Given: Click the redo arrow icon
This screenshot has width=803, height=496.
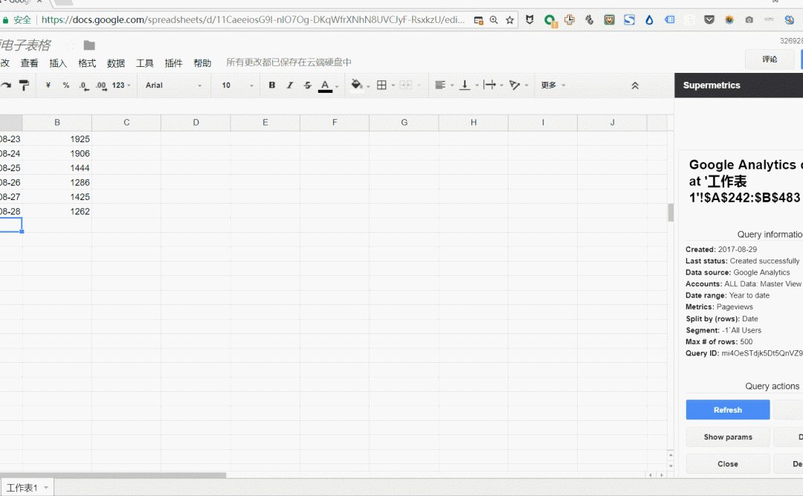Looking at the screenshot, I should [5, 85].
